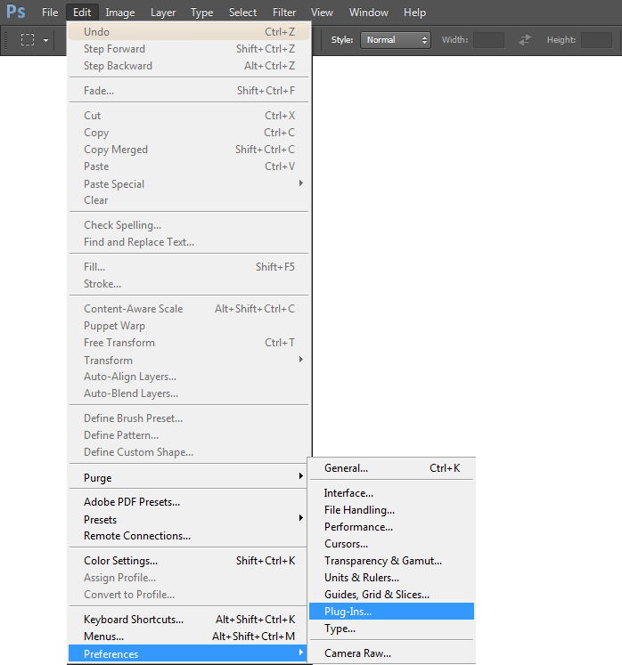Viewport: 622px width, 665px height.
Task: Open Menus... entry
Action: (188, 637)
